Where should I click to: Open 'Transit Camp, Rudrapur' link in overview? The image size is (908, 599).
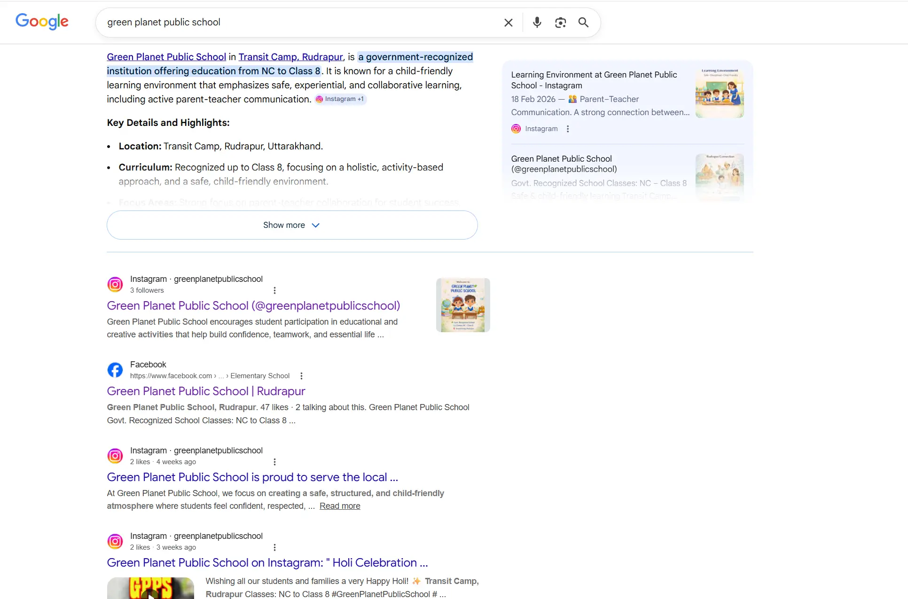pos(290,57)
